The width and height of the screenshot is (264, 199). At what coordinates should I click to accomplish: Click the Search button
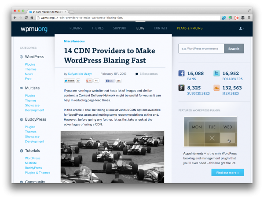click(x=234, y=49)
